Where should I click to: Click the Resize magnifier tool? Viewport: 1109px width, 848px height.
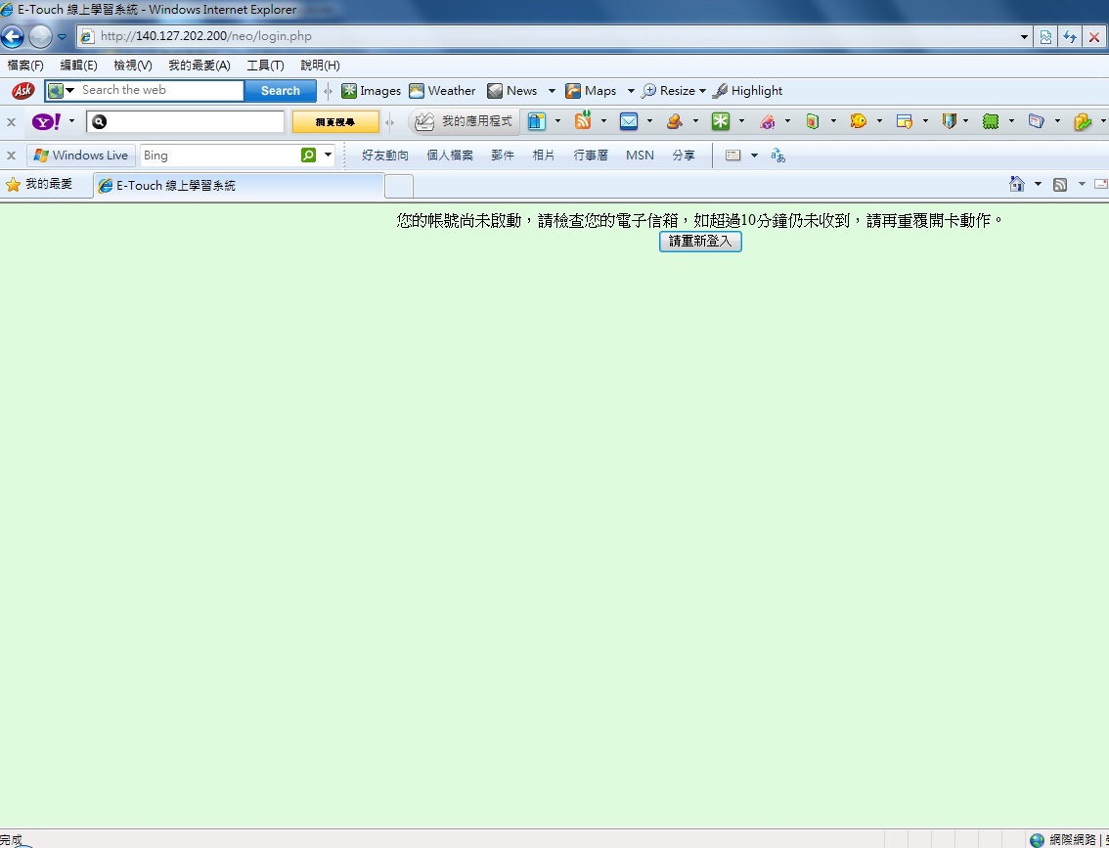point(668,91)
